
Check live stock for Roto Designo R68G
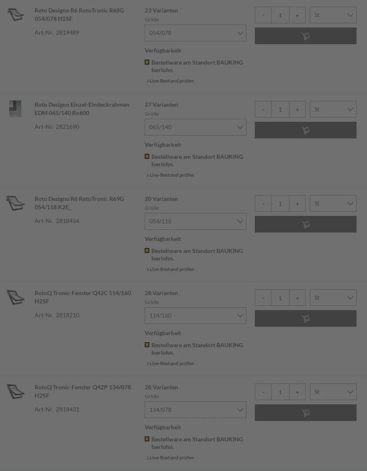[172, 81]
